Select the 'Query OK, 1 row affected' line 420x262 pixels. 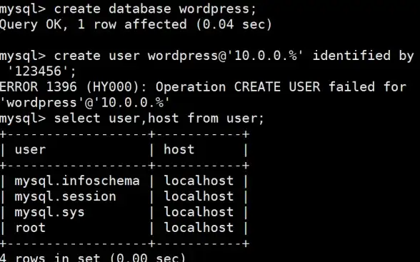(136, 24)
